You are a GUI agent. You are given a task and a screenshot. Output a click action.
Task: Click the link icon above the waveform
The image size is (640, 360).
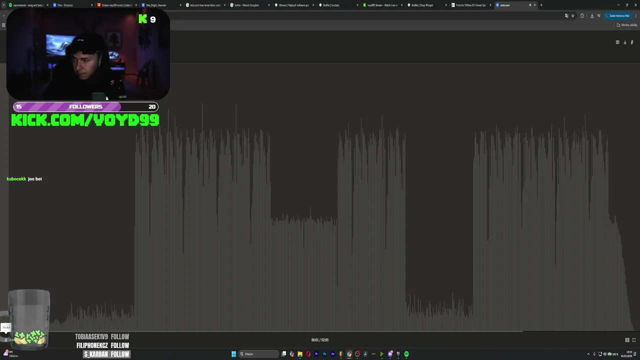(632, 42)
